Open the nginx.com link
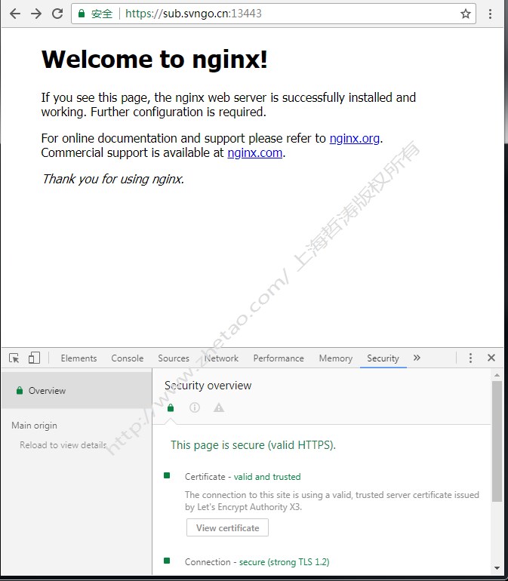Screen dimensions: 508x581 (x=254, y=152)
